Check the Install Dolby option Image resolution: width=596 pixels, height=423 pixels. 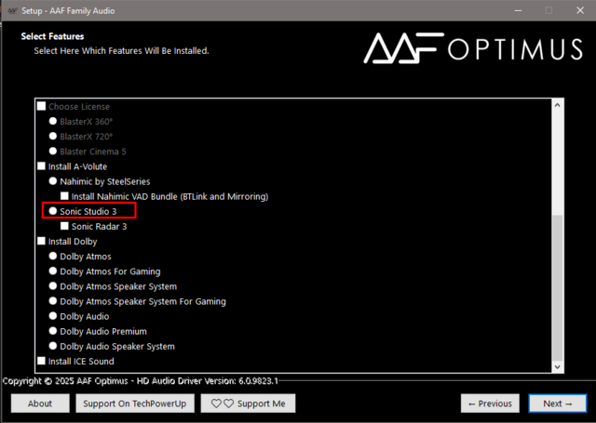[x=41, y=242]
